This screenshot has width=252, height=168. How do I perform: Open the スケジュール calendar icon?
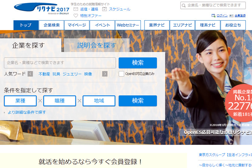tap(105, 9)
